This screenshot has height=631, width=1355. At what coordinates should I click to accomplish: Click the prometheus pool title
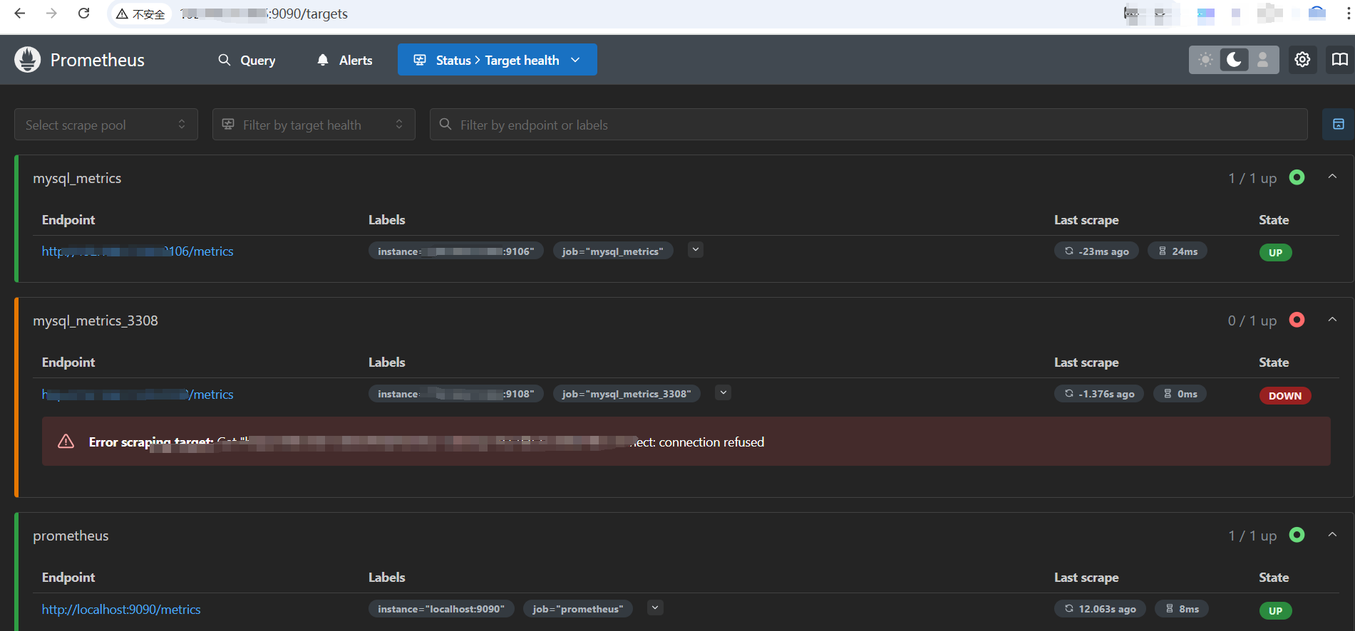coord(71,536)
